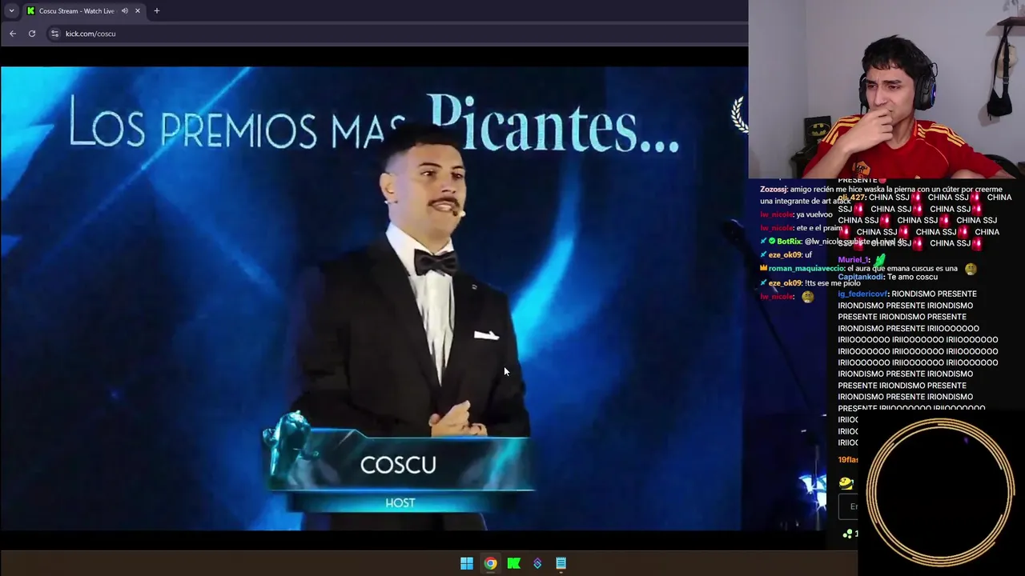Open the purple S app in taskbar
Viewport: 1025px width, 576px height.
point(537,563)
